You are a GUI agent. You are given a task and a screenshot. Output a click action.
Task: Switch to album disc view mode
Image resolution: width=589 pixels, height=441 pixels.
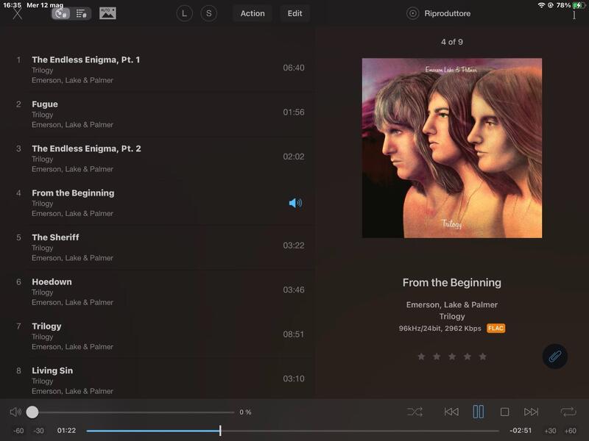click(62, 13)
